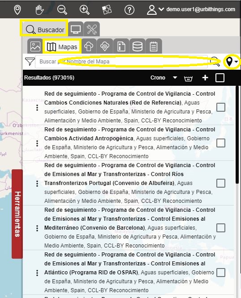Select the pan hand tool
Viewport: 241px width, 298px height.
[x=39, y=10]
